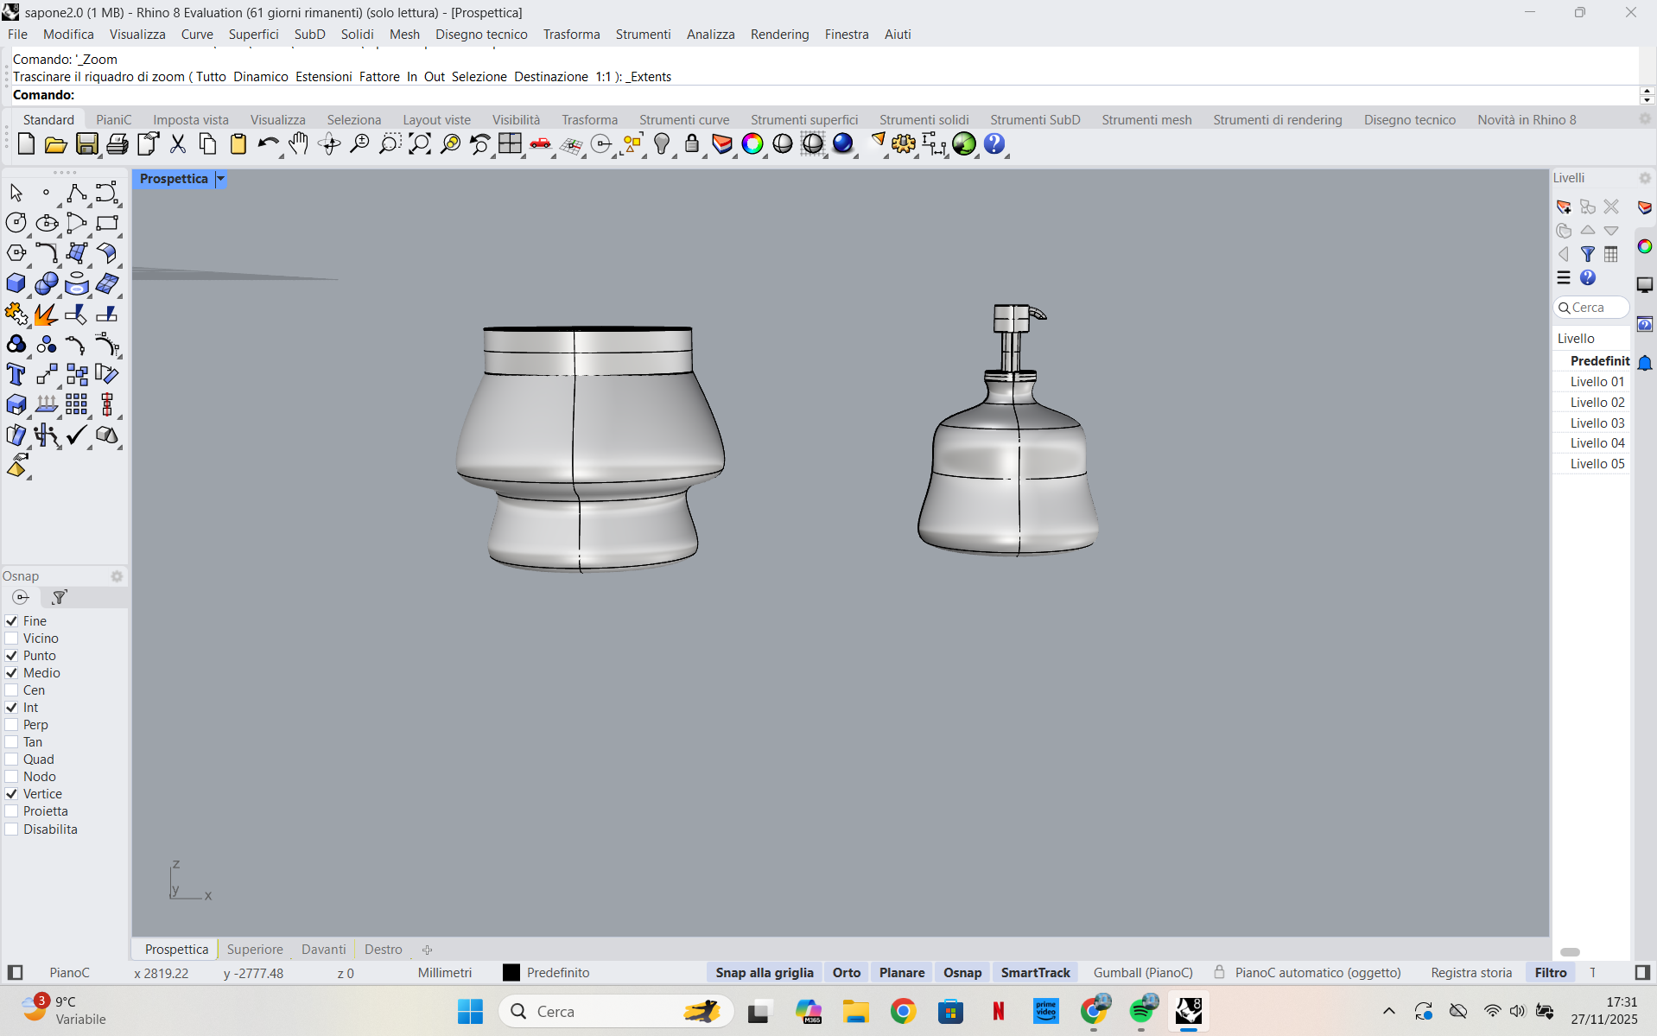Select the box tool in the sidebar
The width and height of the screenshot is (1657, 1036).
click(16, 283)
